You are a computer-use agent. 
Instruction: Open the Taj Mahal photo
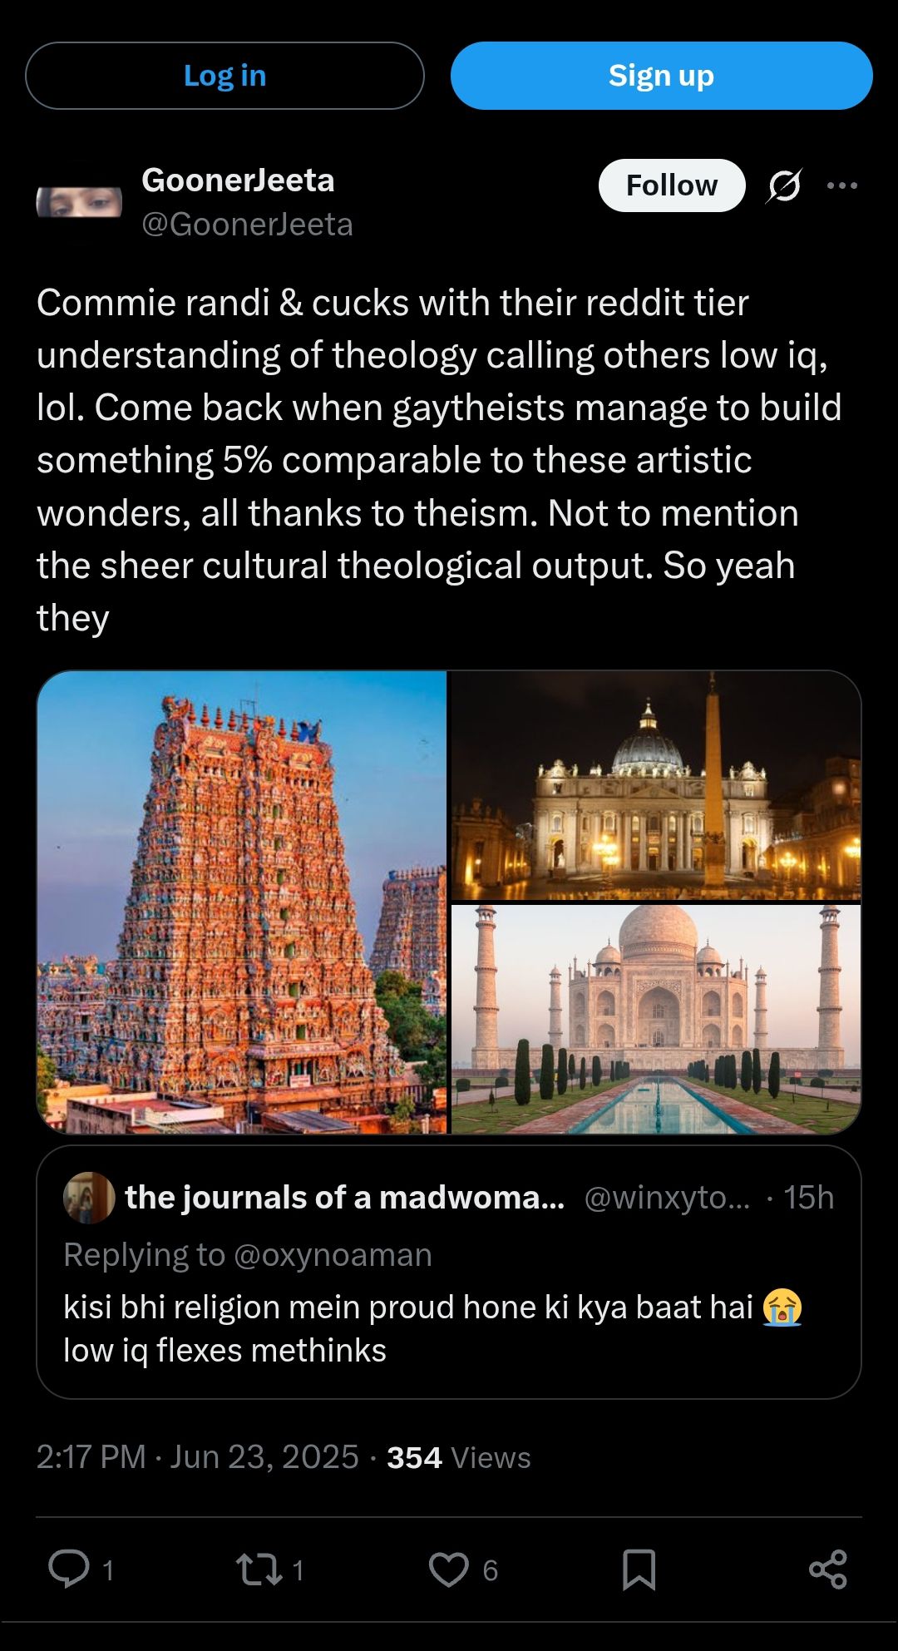656,1019
